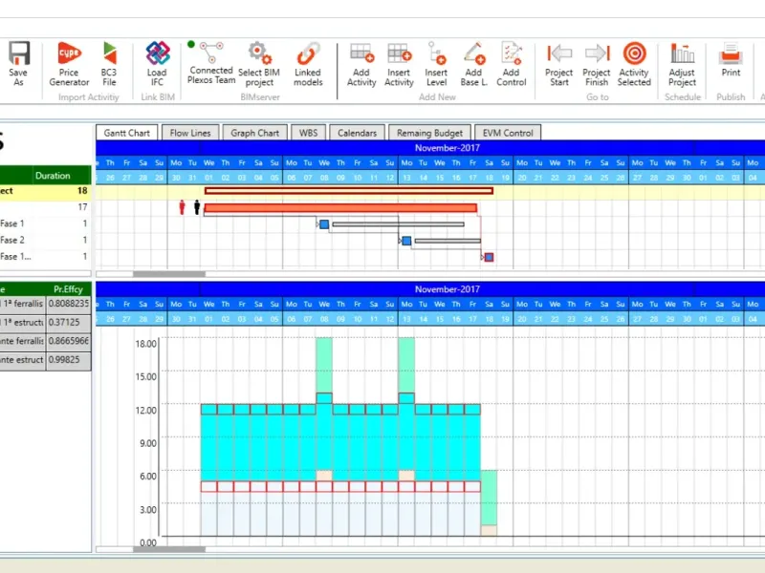This screenshot has width=765, height=573.
Task: Click November-2017 header in Gantt timeline
Action: [x=448, y=148]
